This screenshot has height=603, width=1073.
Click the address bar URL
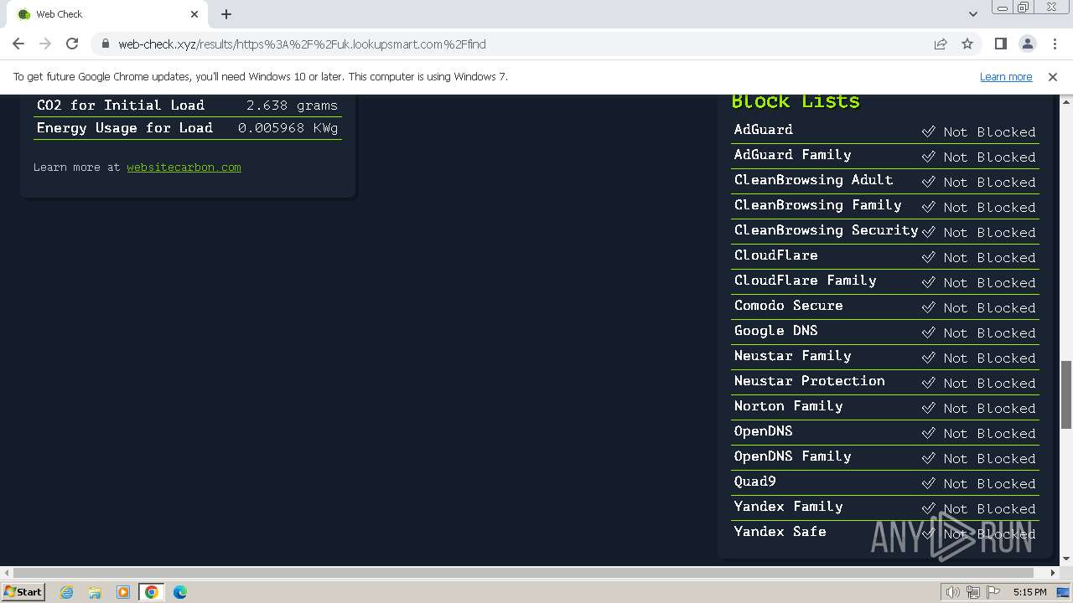[x=302, y=44]
